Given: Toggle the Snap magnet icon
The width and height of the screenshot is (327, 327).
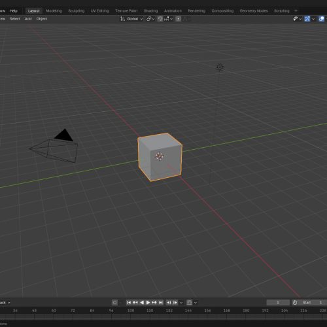Looking at the screenshot, I should (x=160, y=19).
